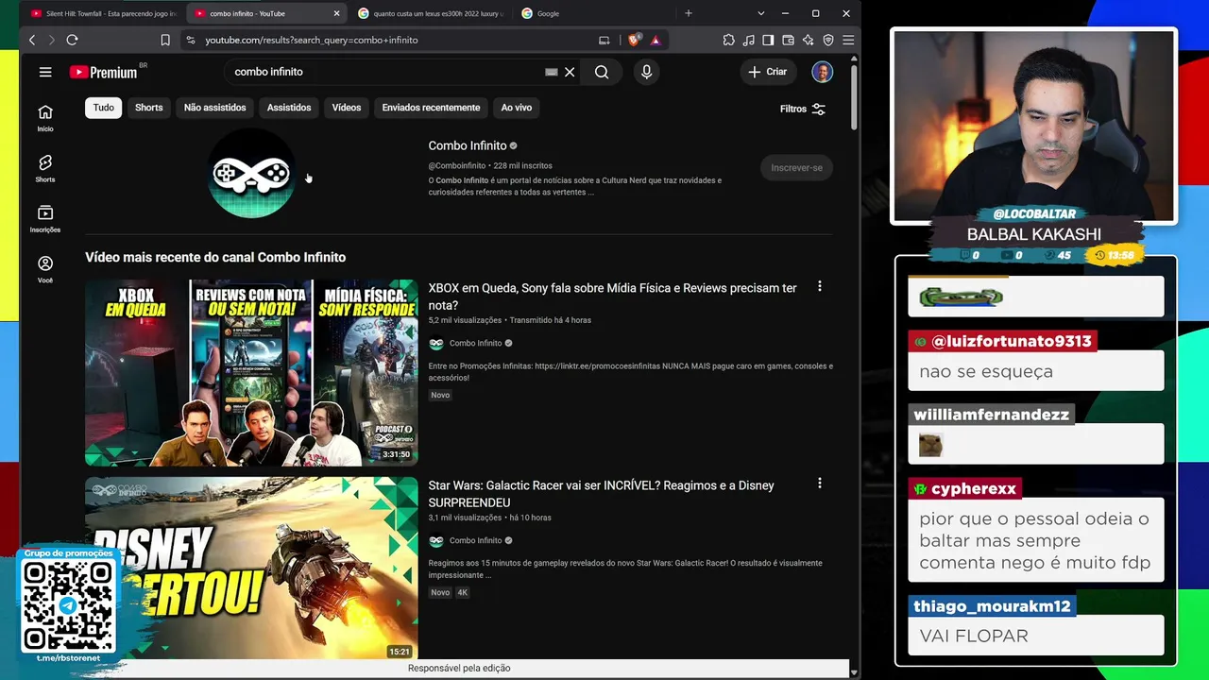Viewport: 1209px width, 680px height.
Task: Open Inscrições in the sidebar
Action: 45,218
